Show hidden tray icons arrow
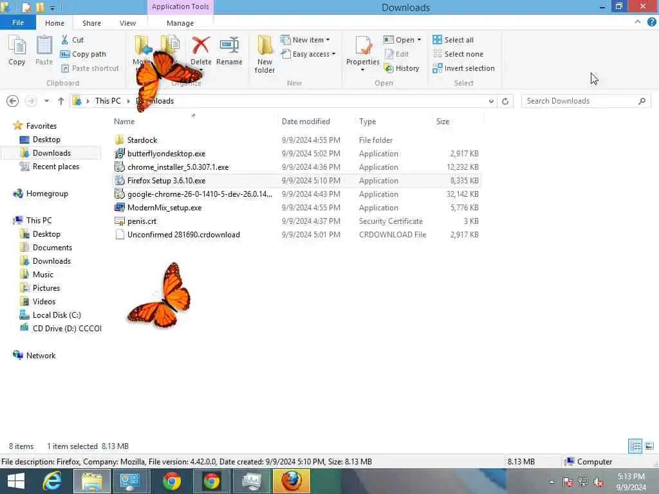 point(552,482)
